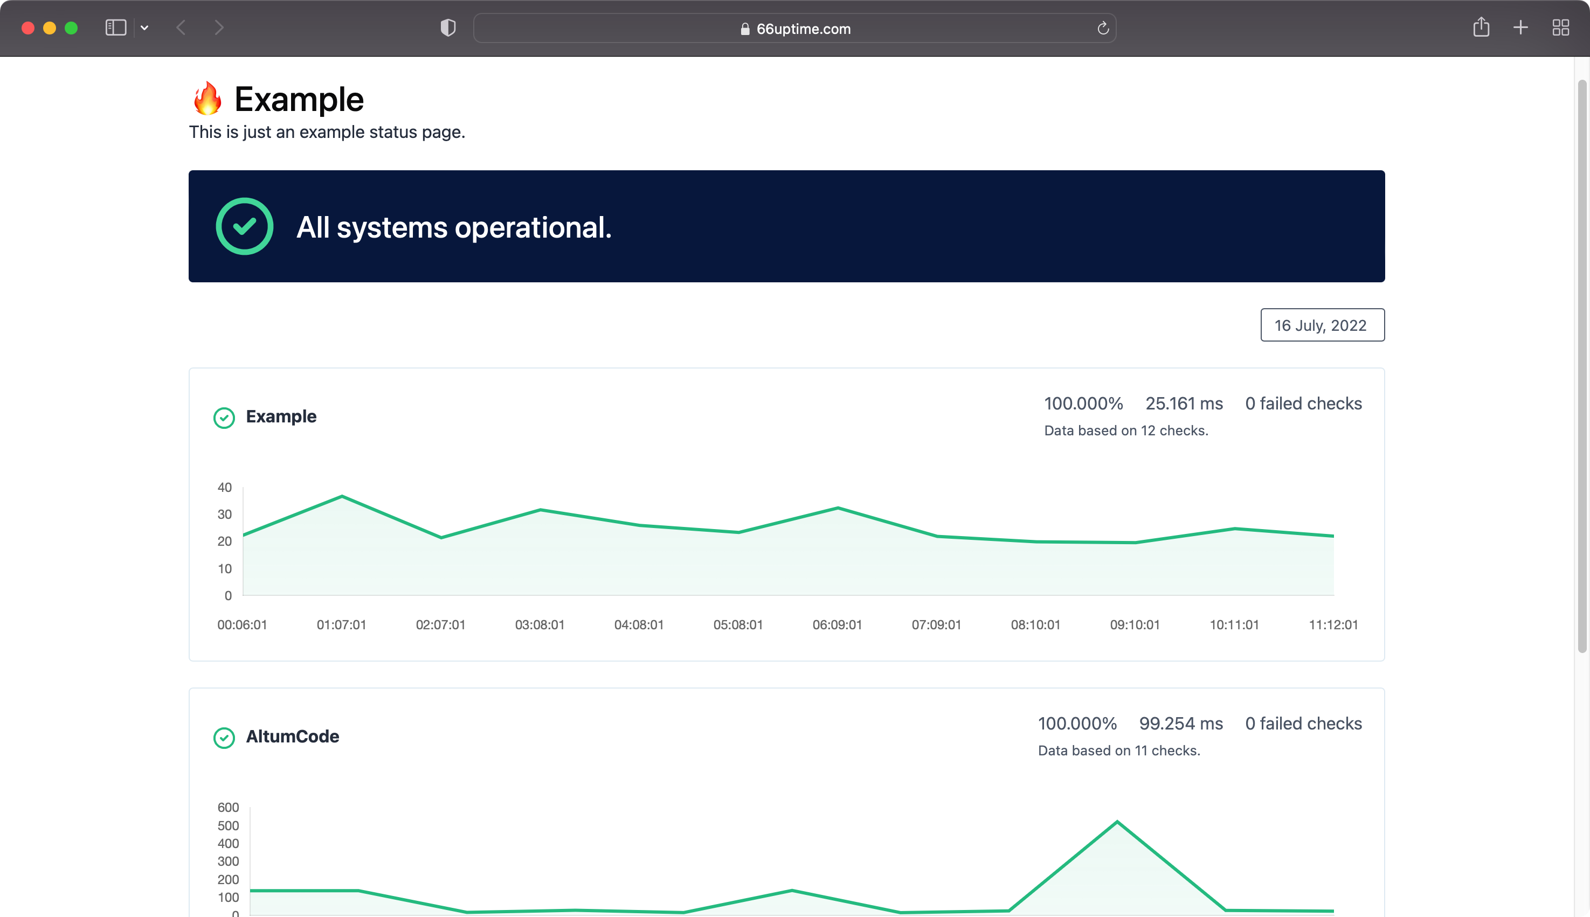Toggle the Safari sidebar button
The height and width of the screenshot is (917, 1590).
coord(116,27)
